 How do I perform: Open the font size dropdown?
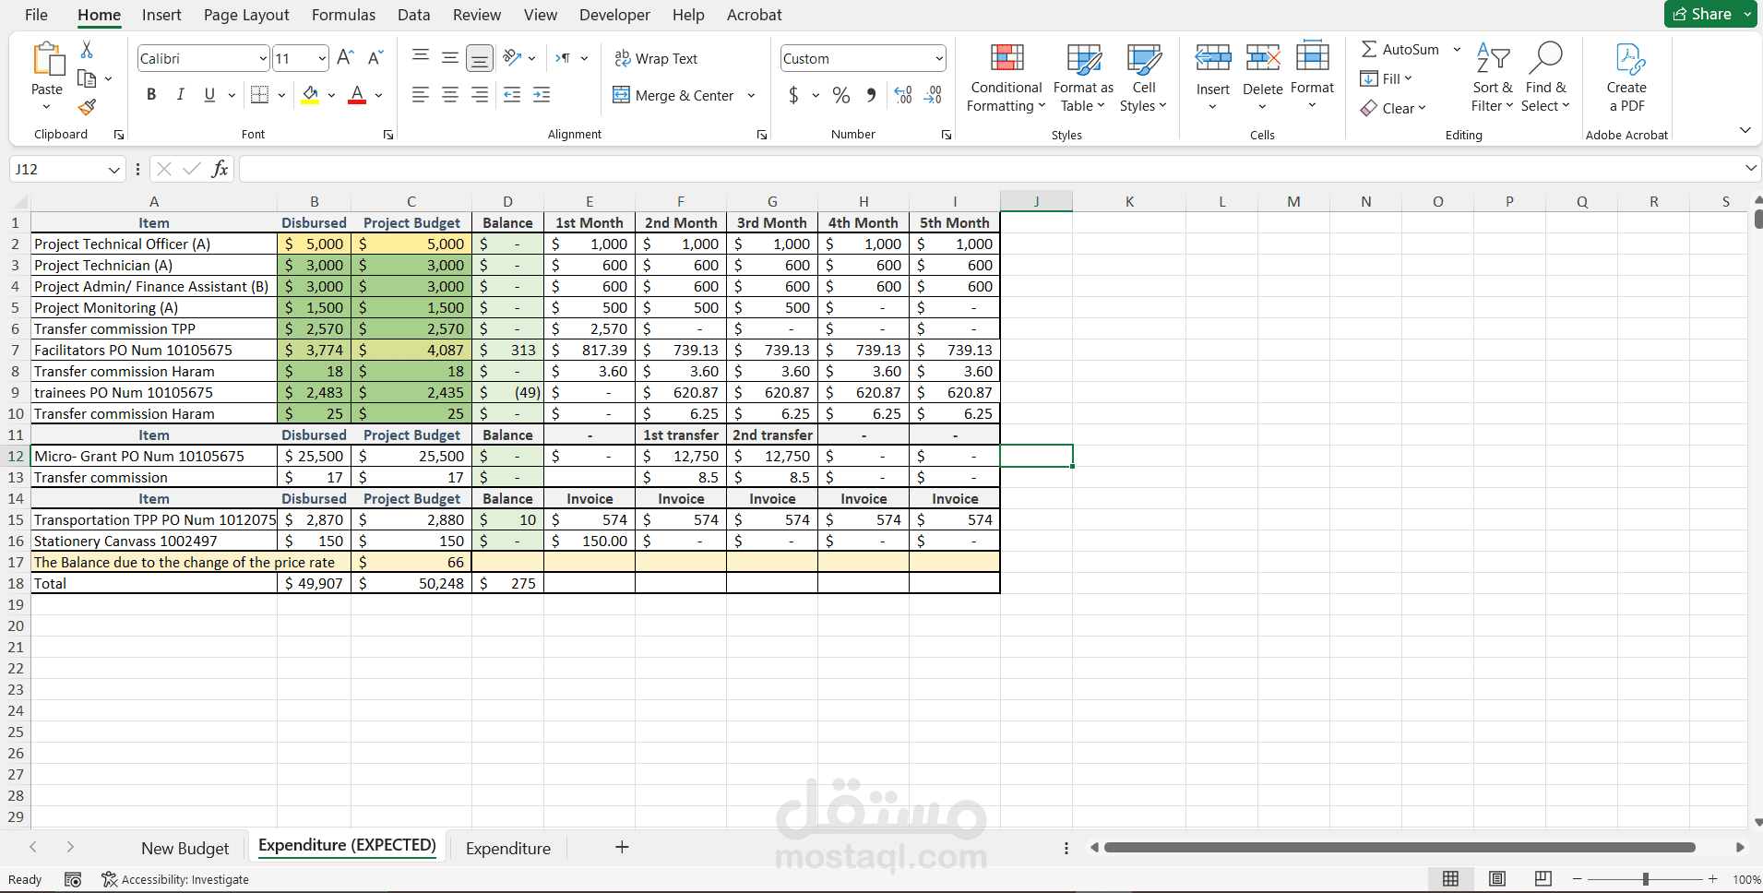coord(322,58)
